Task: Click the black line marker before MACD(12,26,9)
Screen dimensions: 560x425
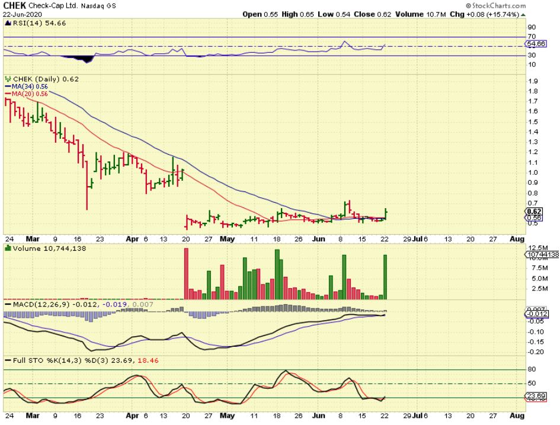Action: (8, 304)
